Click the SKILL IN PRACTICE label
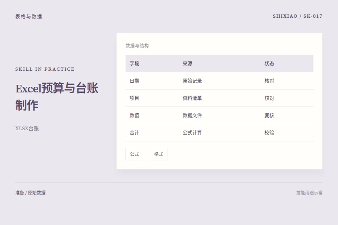 pos(45,69)
